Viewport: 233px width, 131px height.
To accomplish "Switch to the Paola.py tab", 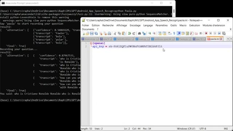I will click(x=183, y=39).
